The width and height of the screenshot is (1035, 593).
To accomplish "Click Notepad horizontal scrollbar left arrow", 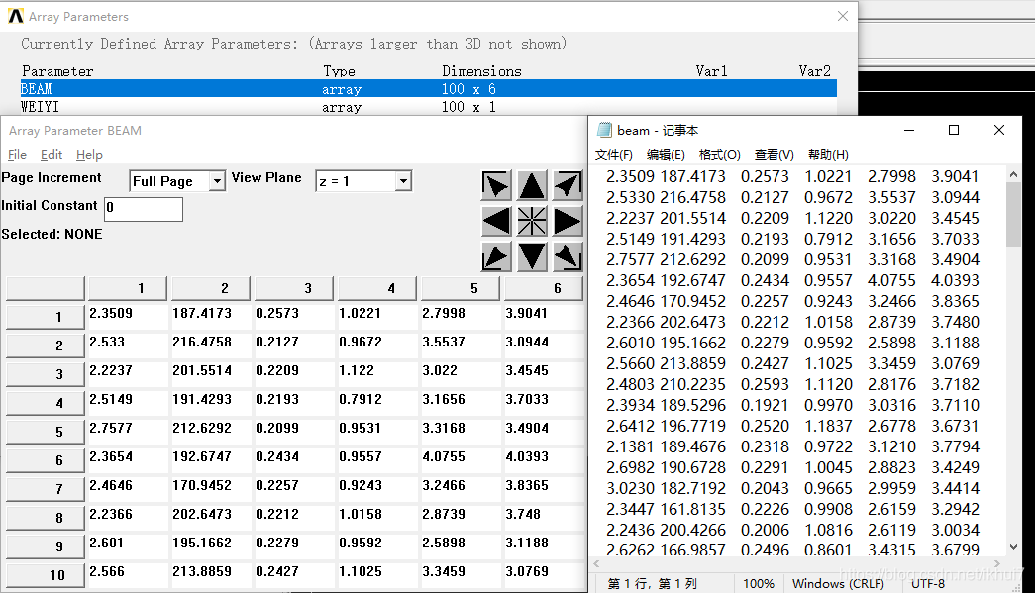I will point(596,564).
